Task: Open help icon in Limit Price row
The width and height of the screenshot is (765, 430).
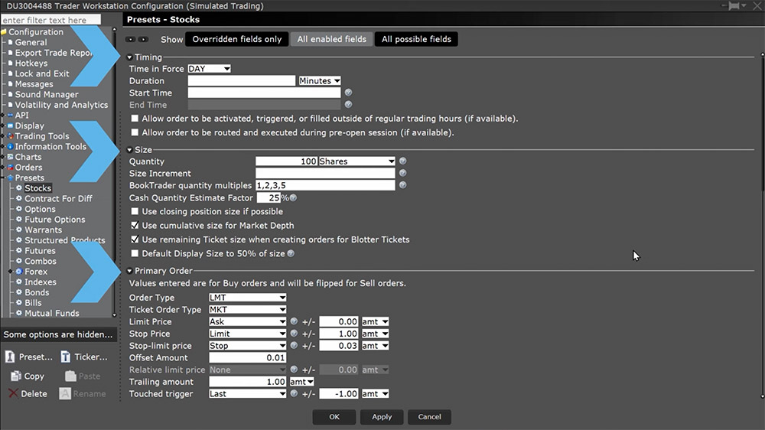Action: point(294,321)
